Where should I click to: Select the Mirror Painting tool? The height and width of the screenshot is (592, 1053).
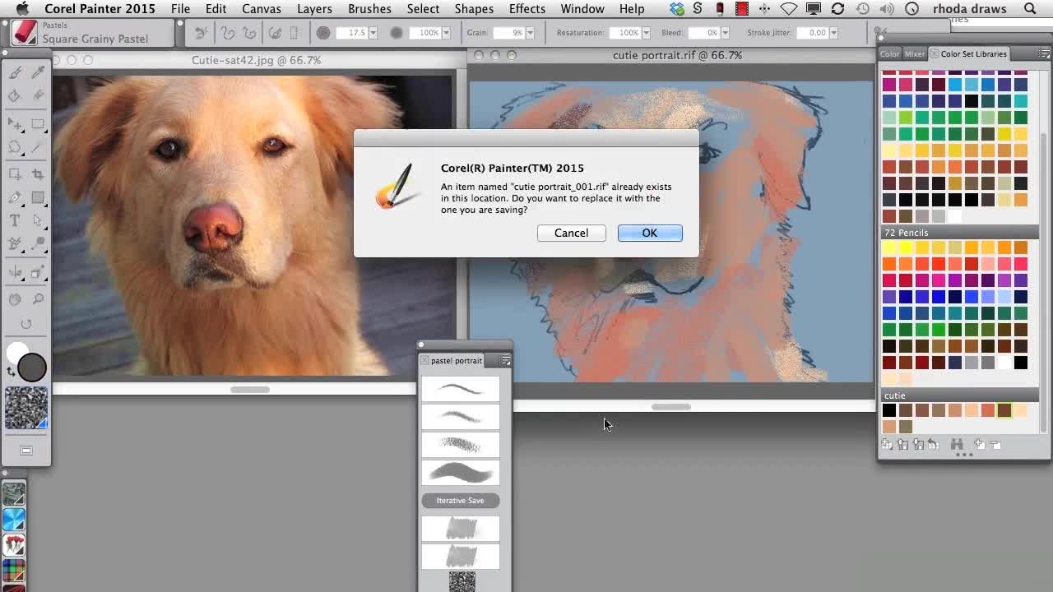click(x=15, y=272)
